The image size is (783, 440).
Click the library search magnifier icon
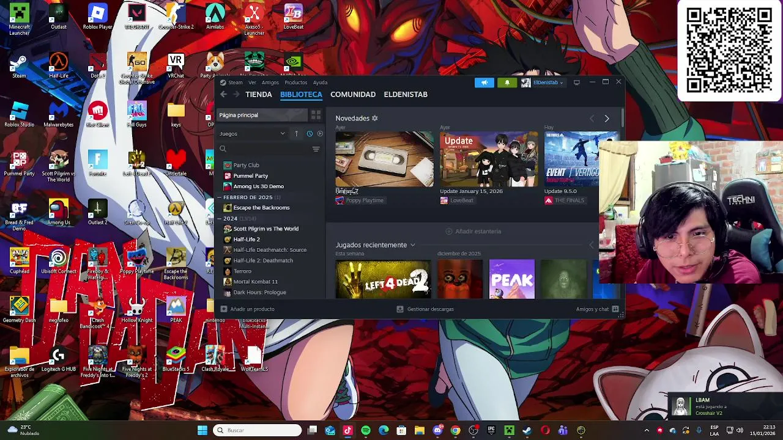pyautogui.click(x=223, y=148)
